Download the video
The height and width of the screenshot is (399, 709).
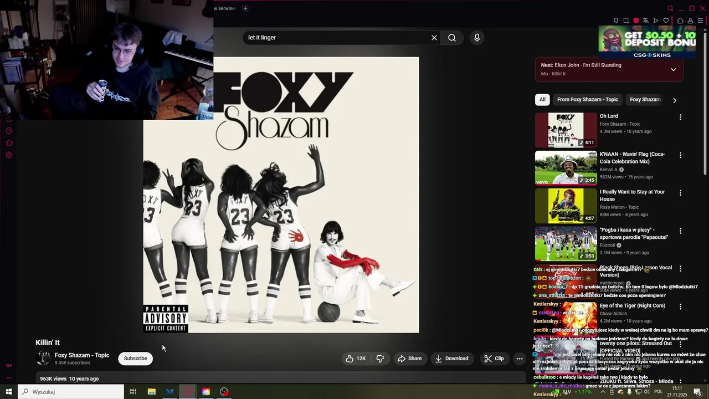click(451, 359)
